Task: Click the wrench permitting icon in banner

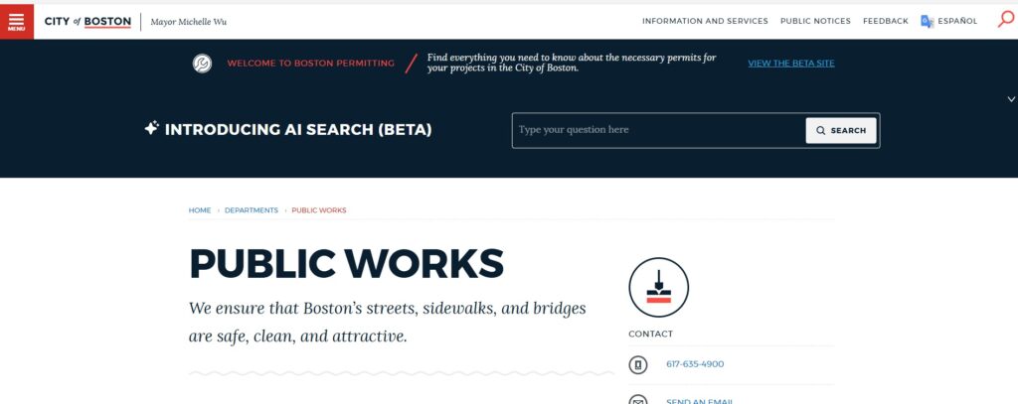Action: pos(202,64)
